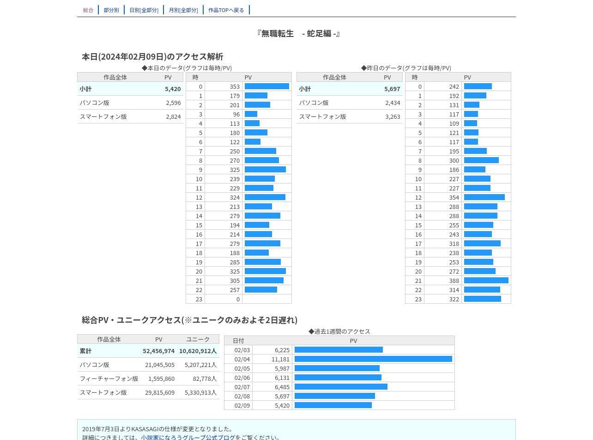Open the 小説家になろうグループ公式ブログ link
This screenshot has height=440, width=593.
click(188, 437)
